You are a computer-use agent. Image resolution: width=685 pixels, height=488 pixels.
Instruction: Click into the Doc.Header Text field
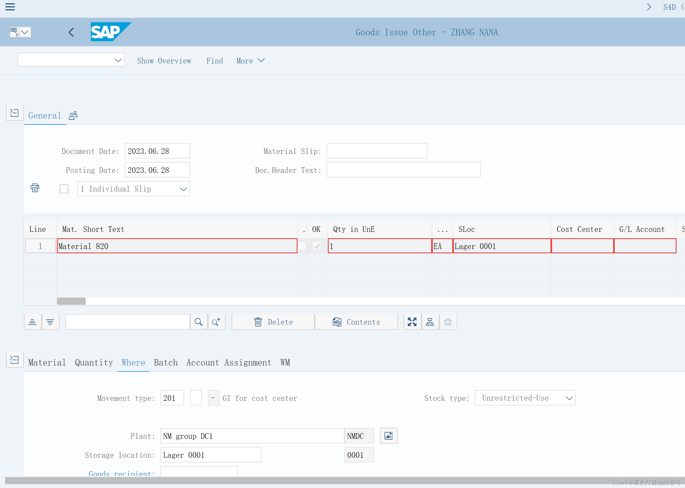(x=403, y=170)
